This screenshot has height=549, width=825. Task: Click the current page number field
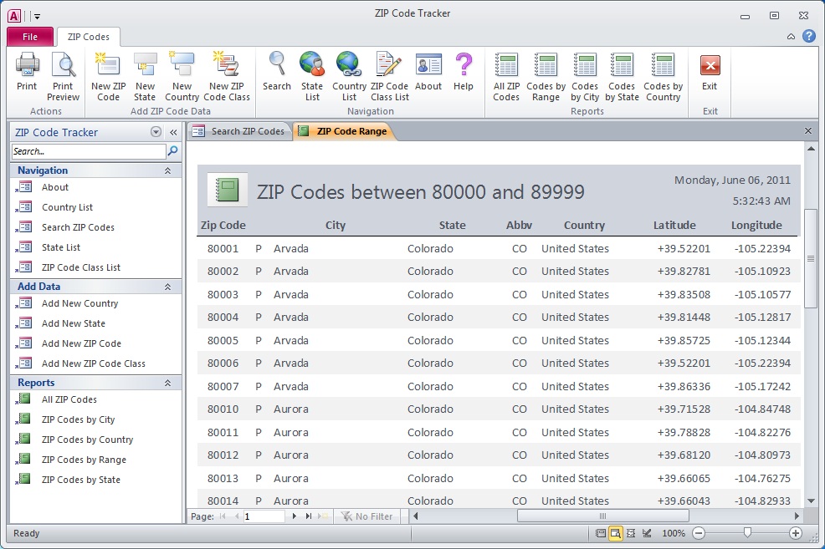pyautogui.click(x=264, y=516)
